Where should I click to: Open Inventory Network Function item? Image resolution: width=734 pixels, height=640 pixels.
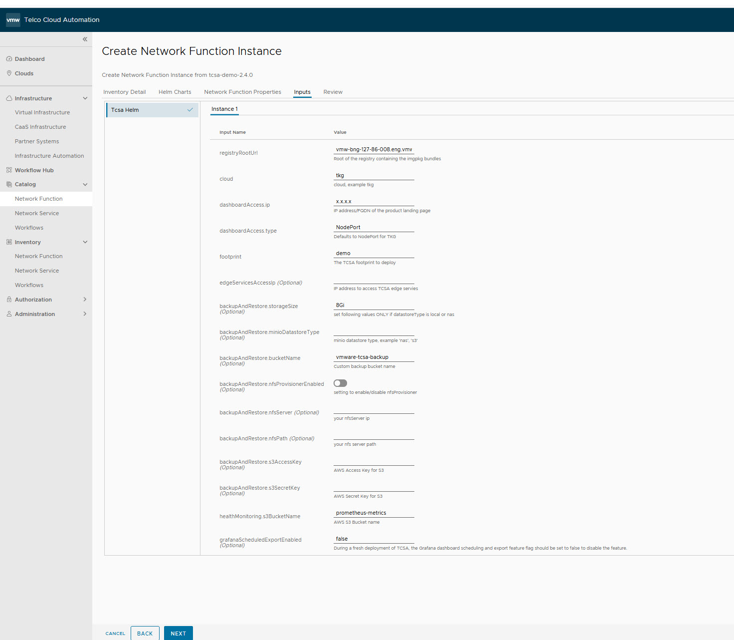pyautogui.click(x=39, y=256)
